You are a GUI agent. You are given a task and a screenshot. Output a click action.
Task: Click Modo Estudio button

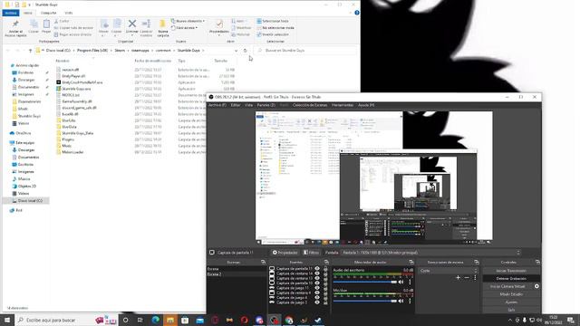point(511,293)
